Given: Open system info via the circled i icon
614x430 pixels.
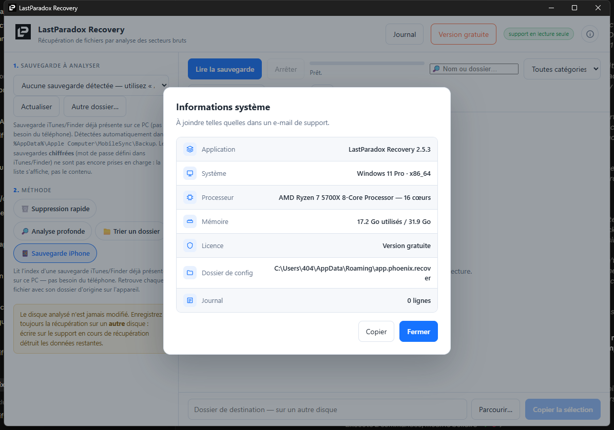Looking at the screenshot, I should (590, 34).
